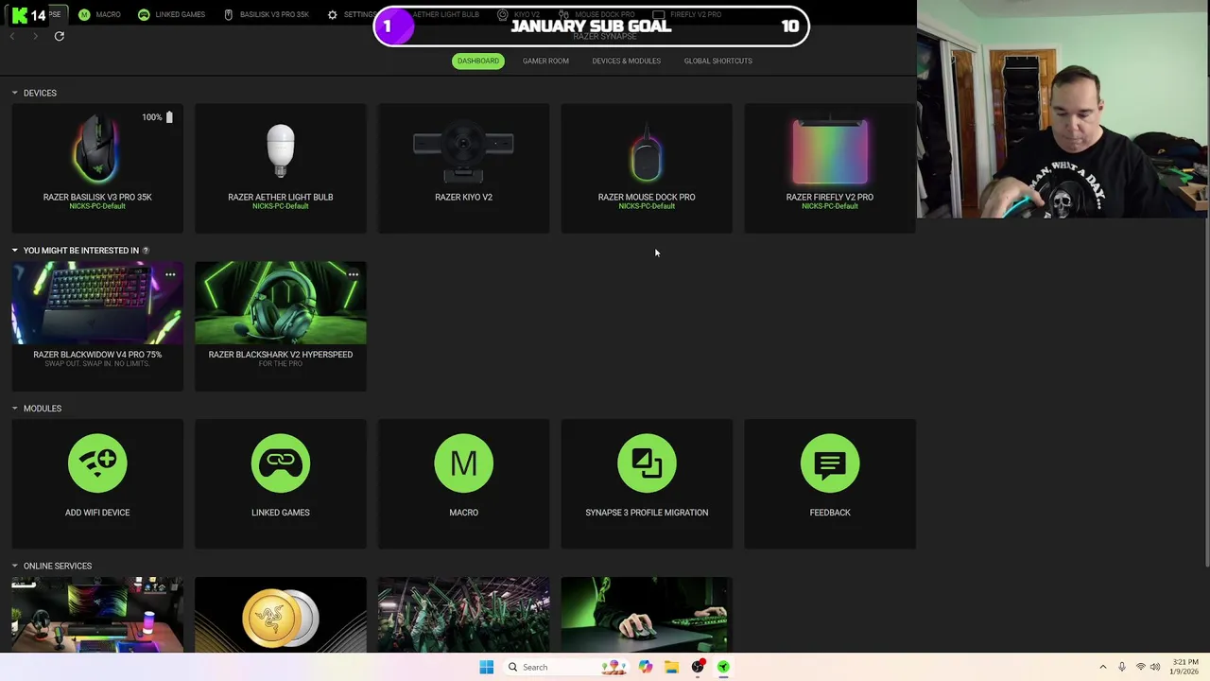The width and height of the screenshot is (1210, 681).
Task: Click the help question mark beside recommendations
Action: click(x=146, y=251)
